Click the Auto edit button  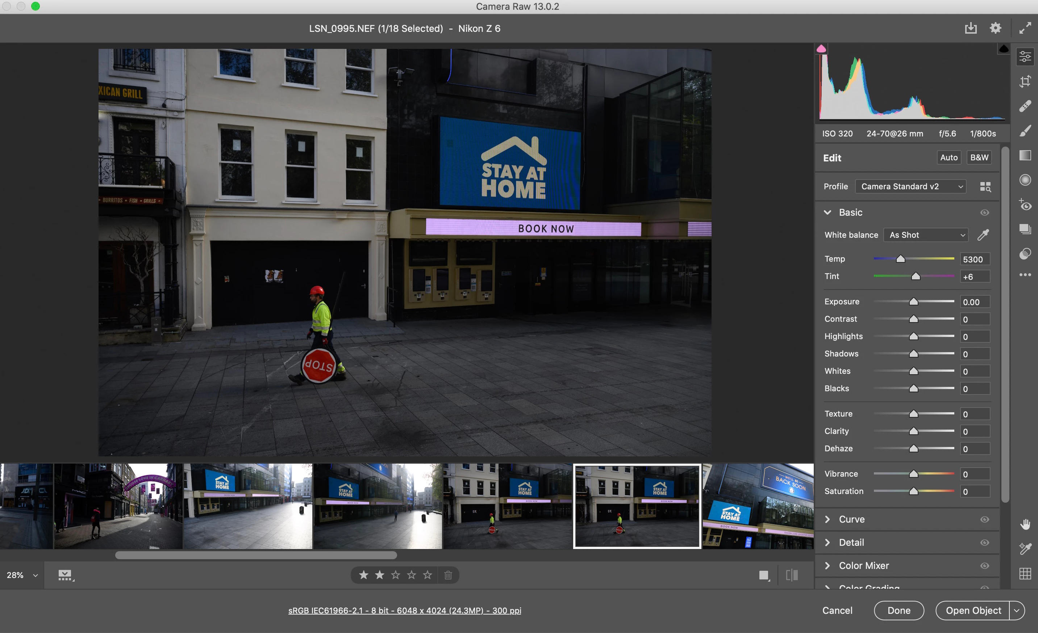[x=949, y=157]
